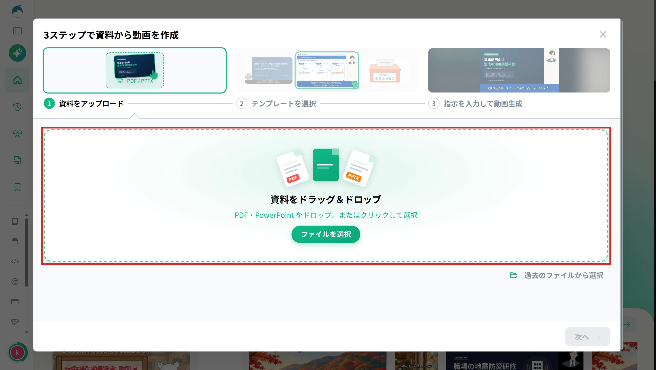This screenshot has height=370, width=658.
Task: Click the handshake partner icon
Action: click(x=15, y=322)
